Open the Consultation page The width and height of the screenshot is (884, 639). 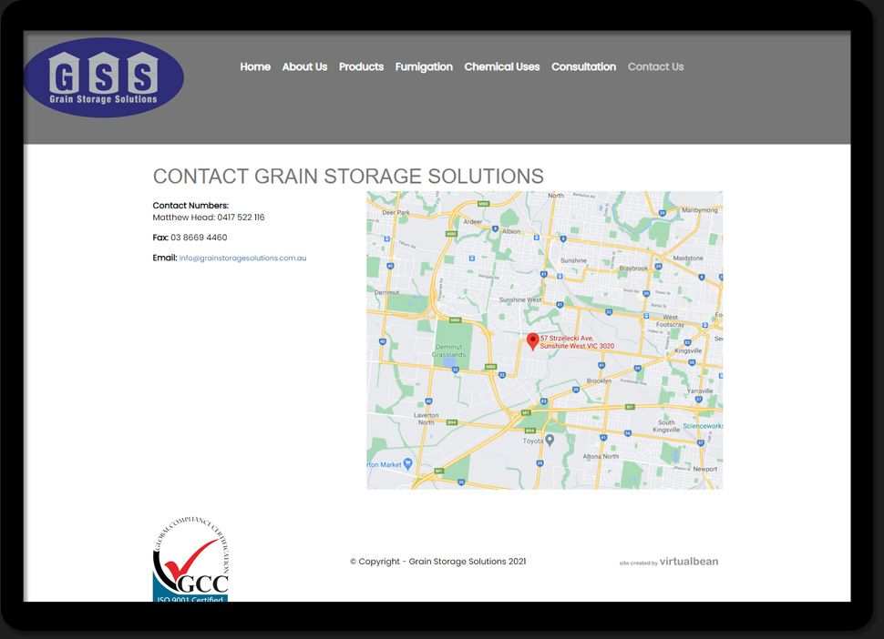tap(583, 66)
